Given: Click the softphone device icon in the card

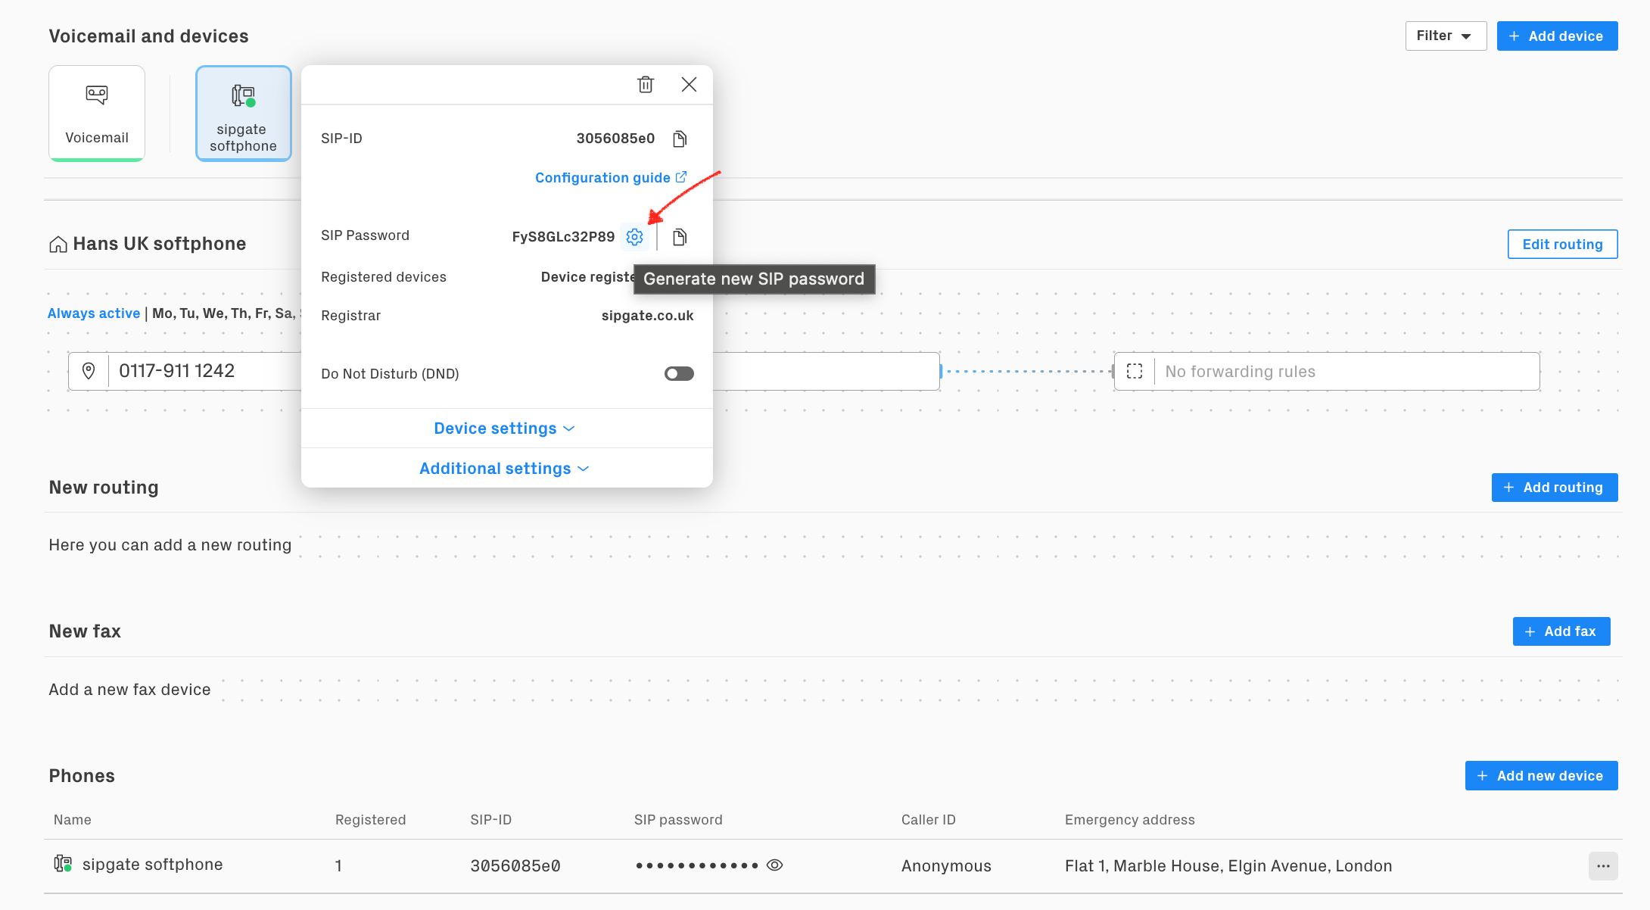Looking at the screenshot, I should [243, 95].
